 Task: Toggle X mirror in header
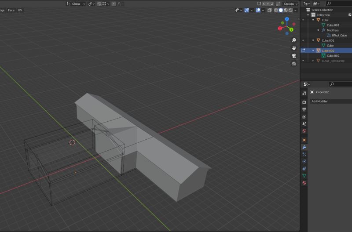pyautogui.click(x=264, y=4)
